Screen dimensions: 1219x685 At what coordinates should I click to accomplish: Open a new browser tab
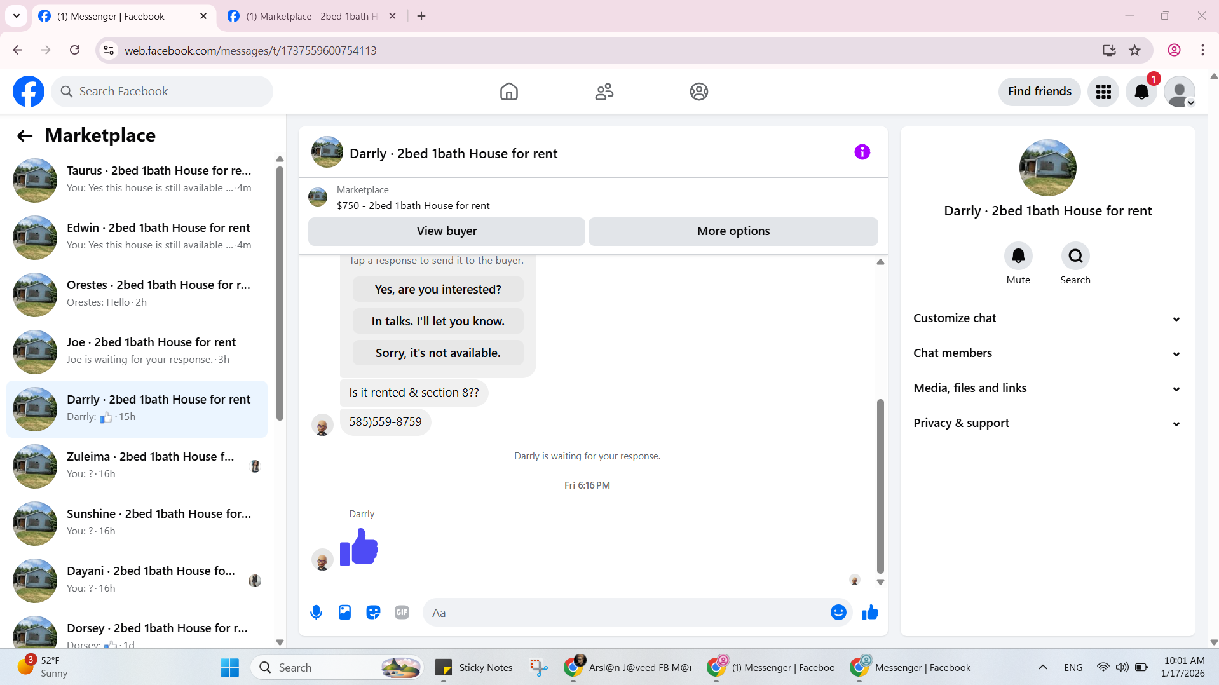421,16
